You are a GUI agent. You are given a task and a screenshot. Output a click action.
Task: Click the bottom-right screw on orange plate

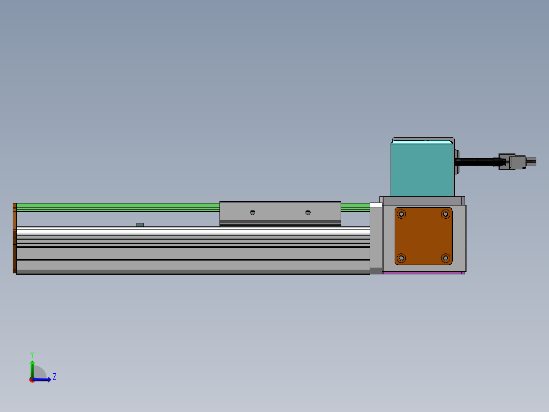pos(445,259)
